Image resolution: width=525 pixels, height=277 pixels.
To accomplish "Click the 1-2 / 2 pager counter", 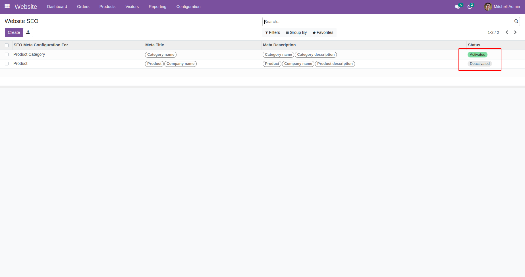I will tap(493, 32).
